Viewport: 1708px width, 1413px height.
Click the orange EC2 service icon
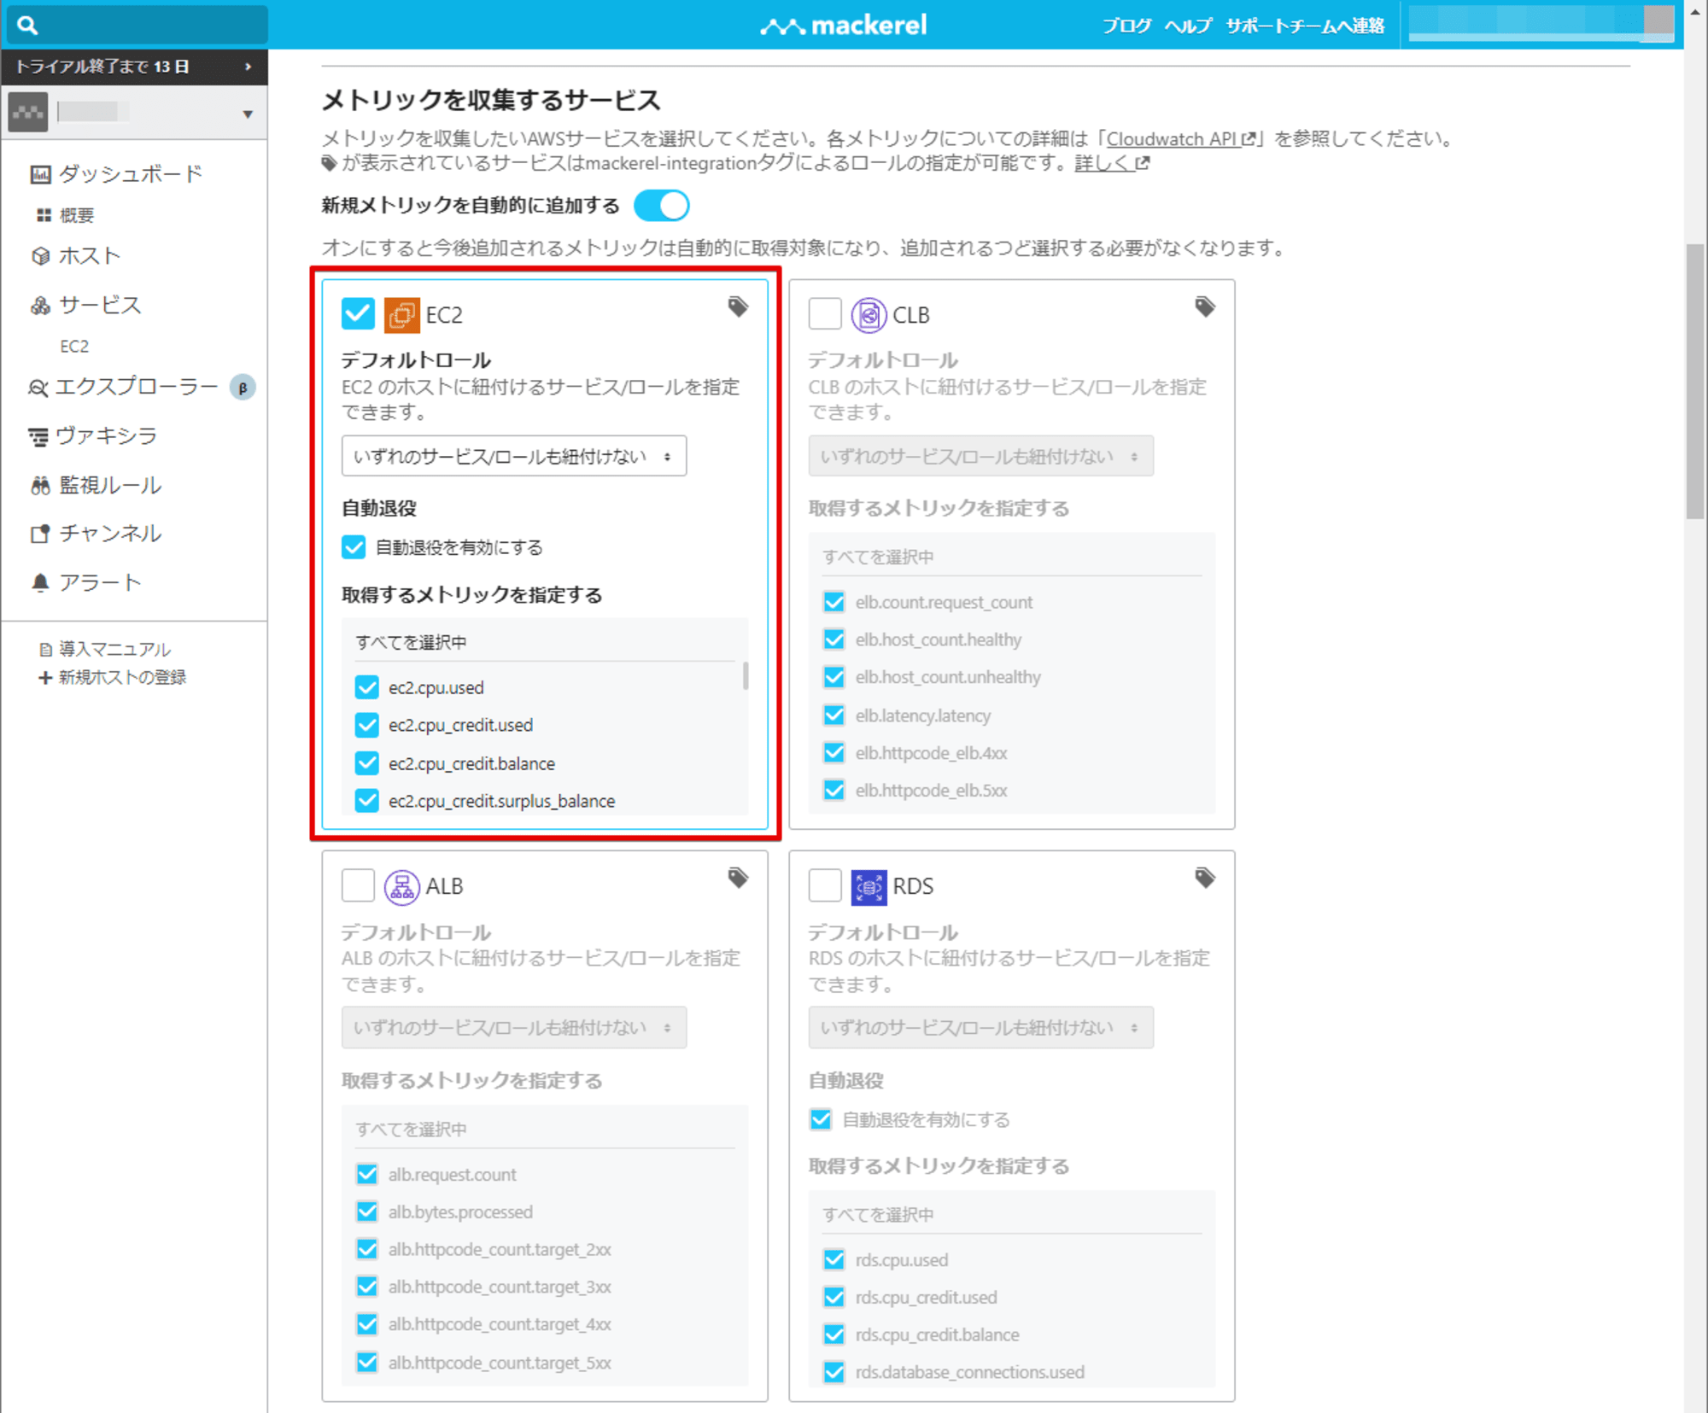(x=401, y=315)
